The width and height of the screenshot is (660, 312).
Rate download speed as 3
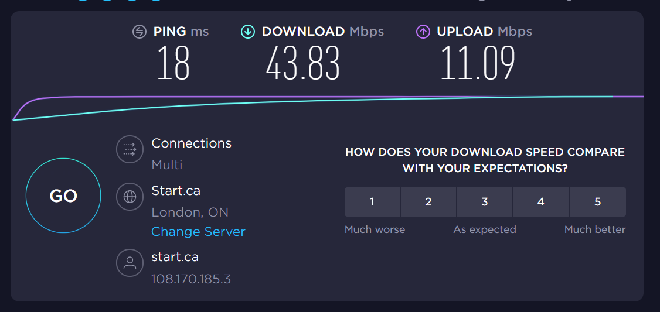pos(485,202)
